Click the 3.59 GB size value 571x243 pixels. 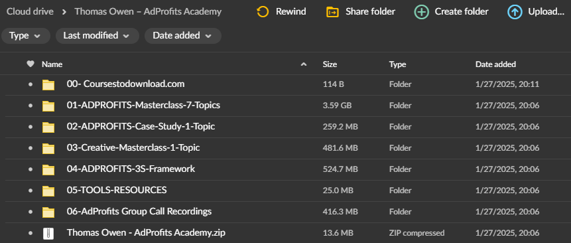pos(337,106)
